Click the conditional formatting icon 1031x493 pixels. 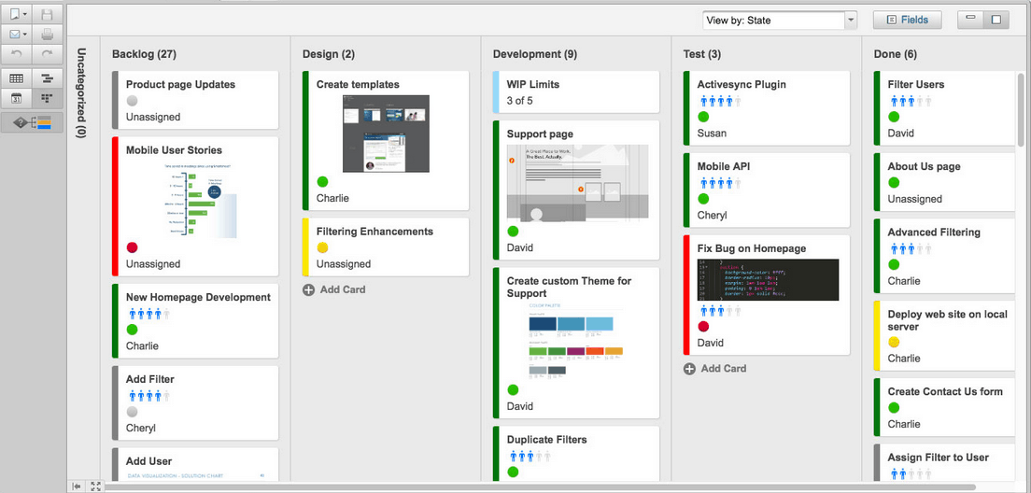(x=33, y=122)
